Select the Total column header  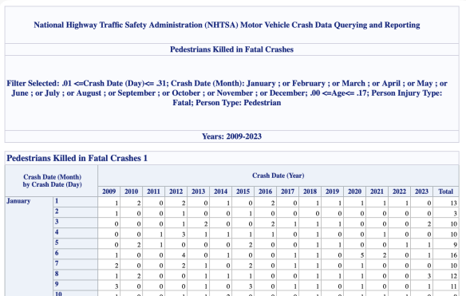pos(446,191)
